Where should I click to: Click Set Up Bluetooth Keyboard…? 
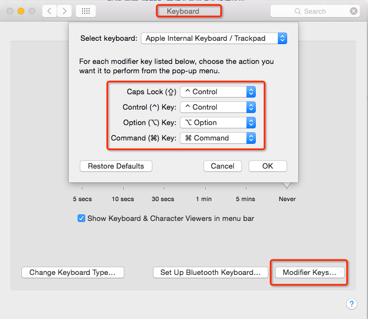click(x=211, y=273)
